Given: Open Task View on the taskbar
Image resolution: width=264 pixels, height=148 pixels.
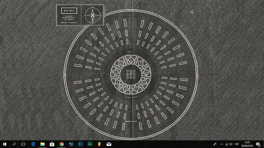Looking at the screenshot, I should (x=23, y=144).
